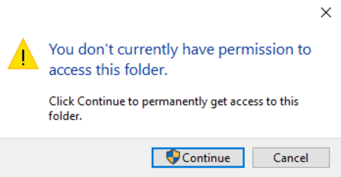Click the yellow warning triangle icon
This screenshot has height=177, width=341.
coord(23,55)
